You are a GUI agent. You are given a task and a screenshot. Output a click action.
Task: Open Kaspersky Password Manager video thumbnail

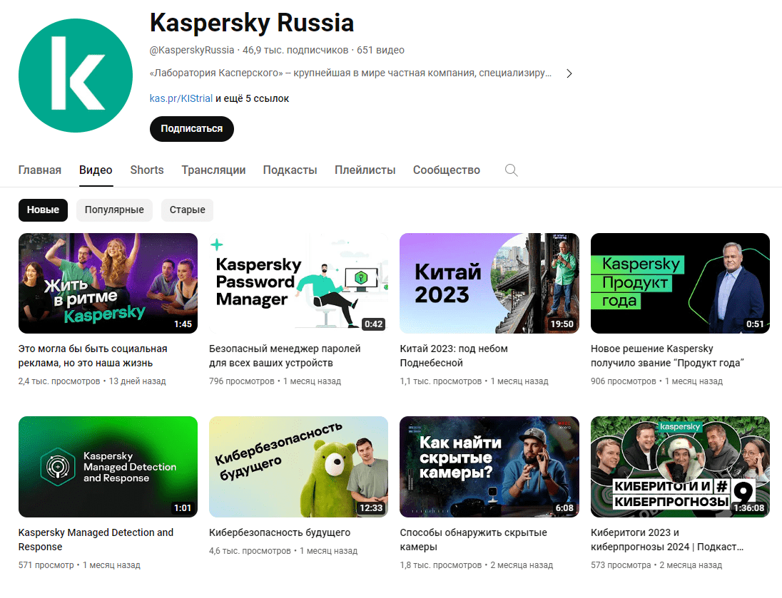(x=298, y=283)
